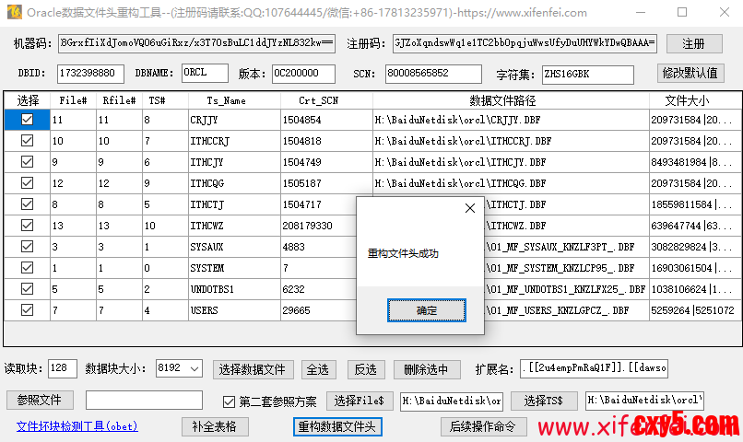Toggle checkbox for UNDOTBS1 row
This screenshot has height=442, width=743.
pyautogui.click(x=27, y=288)
